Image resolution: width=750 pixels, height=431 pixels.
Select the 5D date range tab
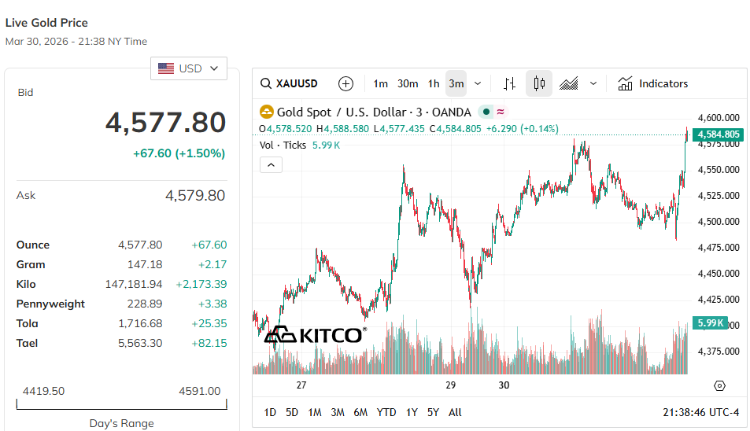292,412
